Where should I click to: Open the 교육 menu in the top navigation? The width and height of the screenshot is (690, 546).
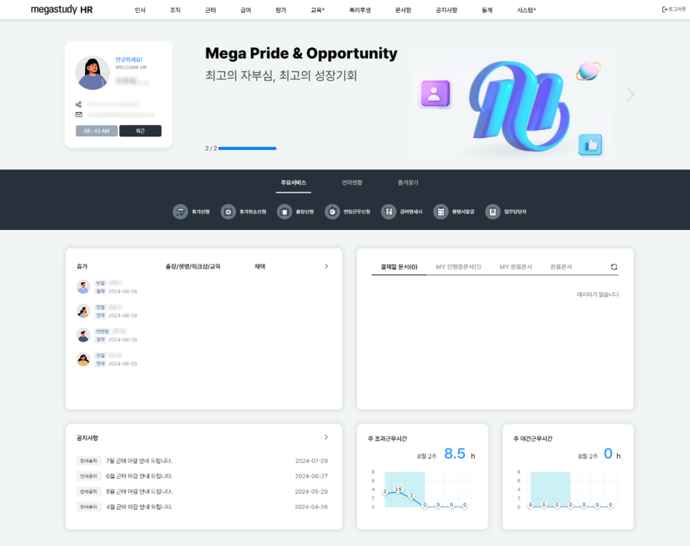coord(317,11)
